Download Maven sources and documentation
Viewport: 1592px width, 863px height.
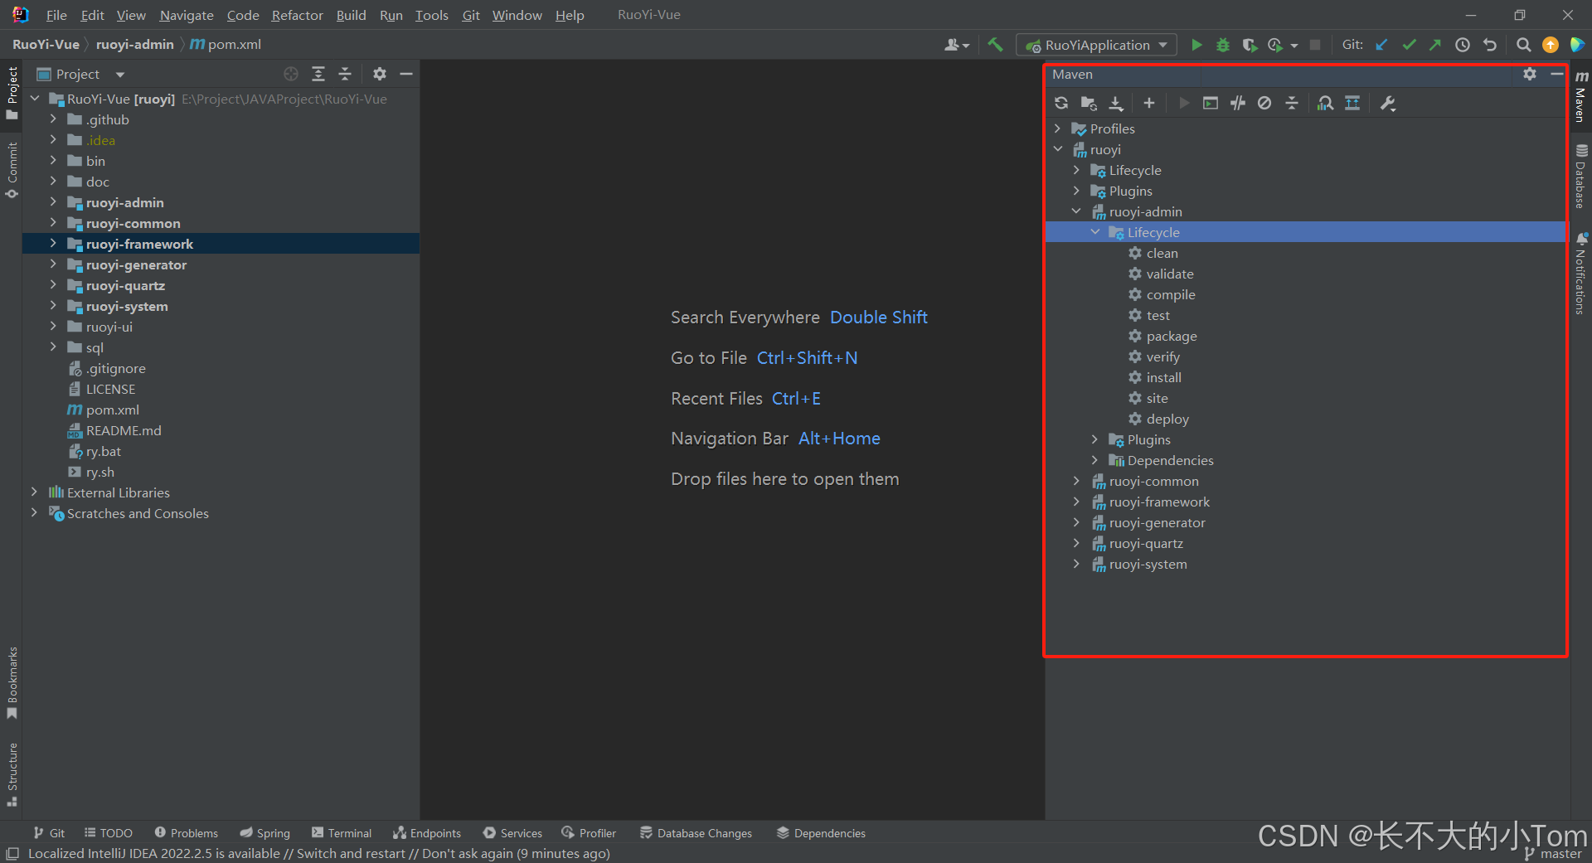coord(1116,103)
